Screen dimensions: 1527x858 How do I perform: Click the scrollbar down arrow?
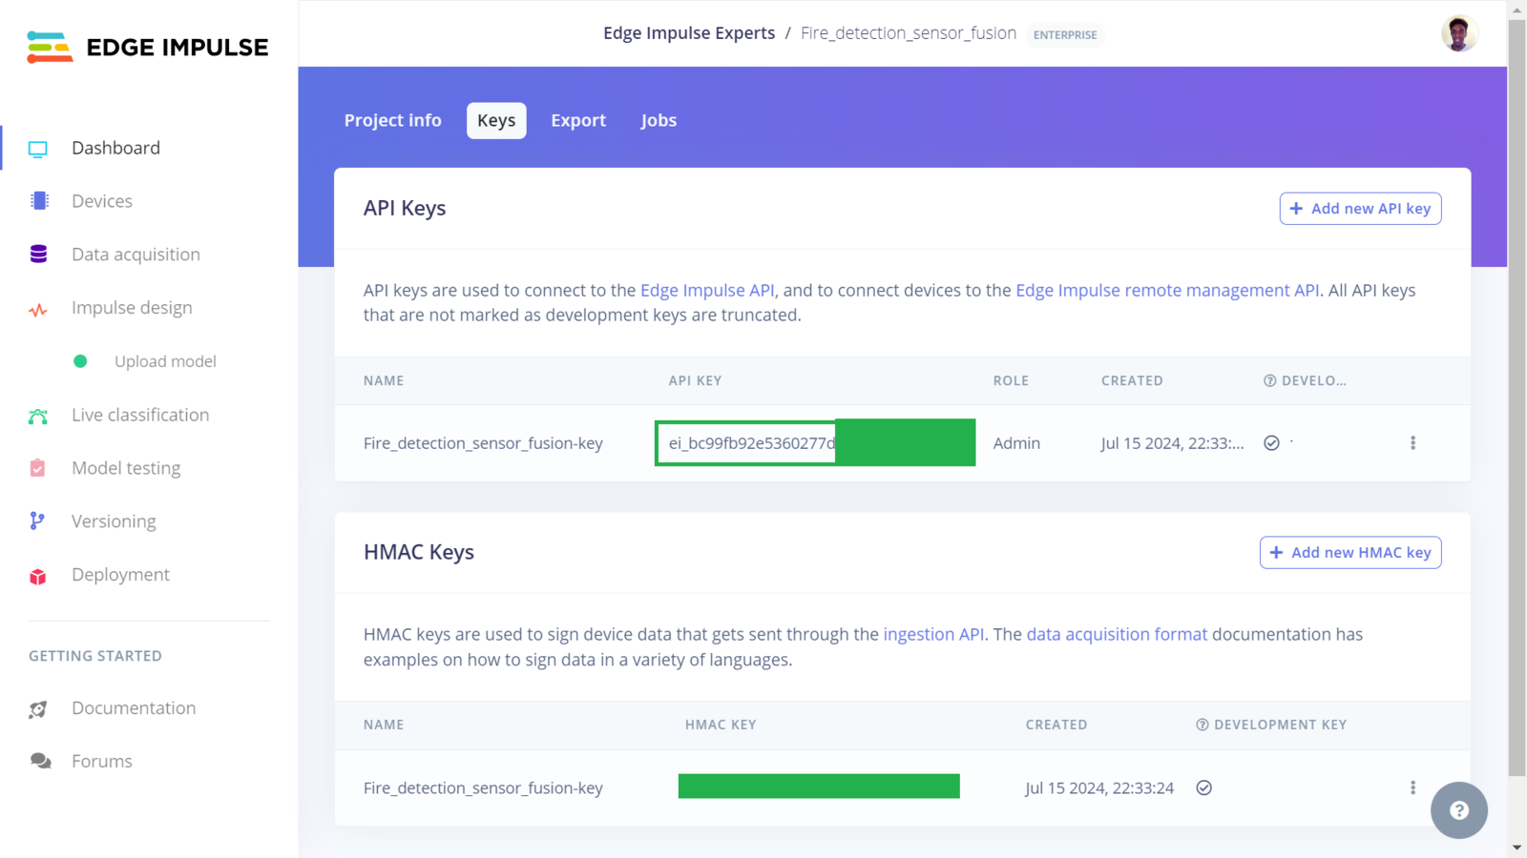[1517, 848]
